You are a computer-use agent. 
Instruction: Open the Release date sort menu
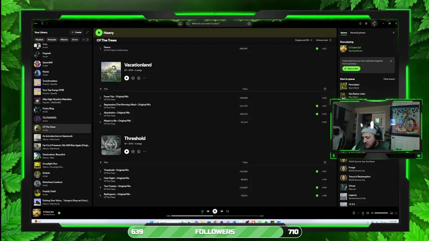point(323,40)
